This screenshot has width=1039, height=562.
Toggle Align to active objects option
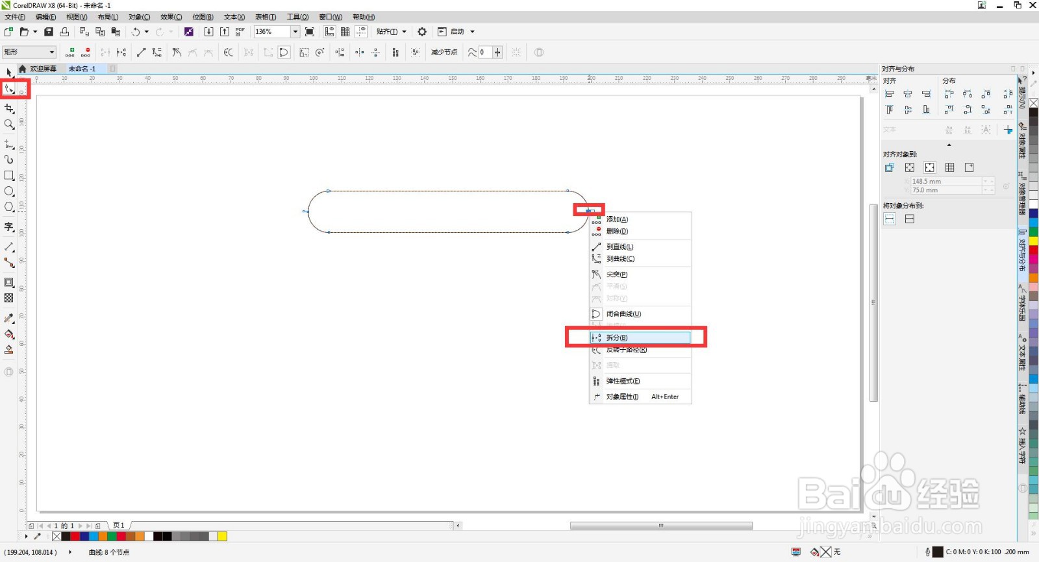890,167
